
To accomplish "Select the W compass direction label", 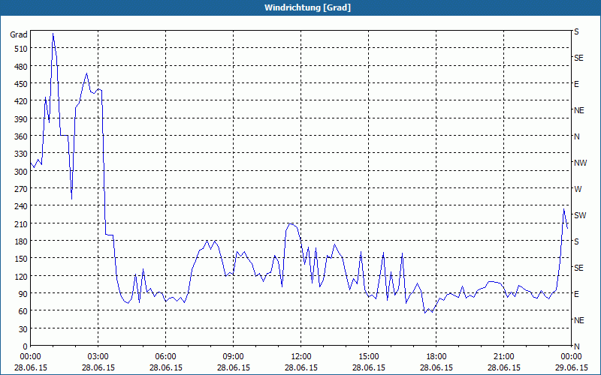I will pos(578,189).
